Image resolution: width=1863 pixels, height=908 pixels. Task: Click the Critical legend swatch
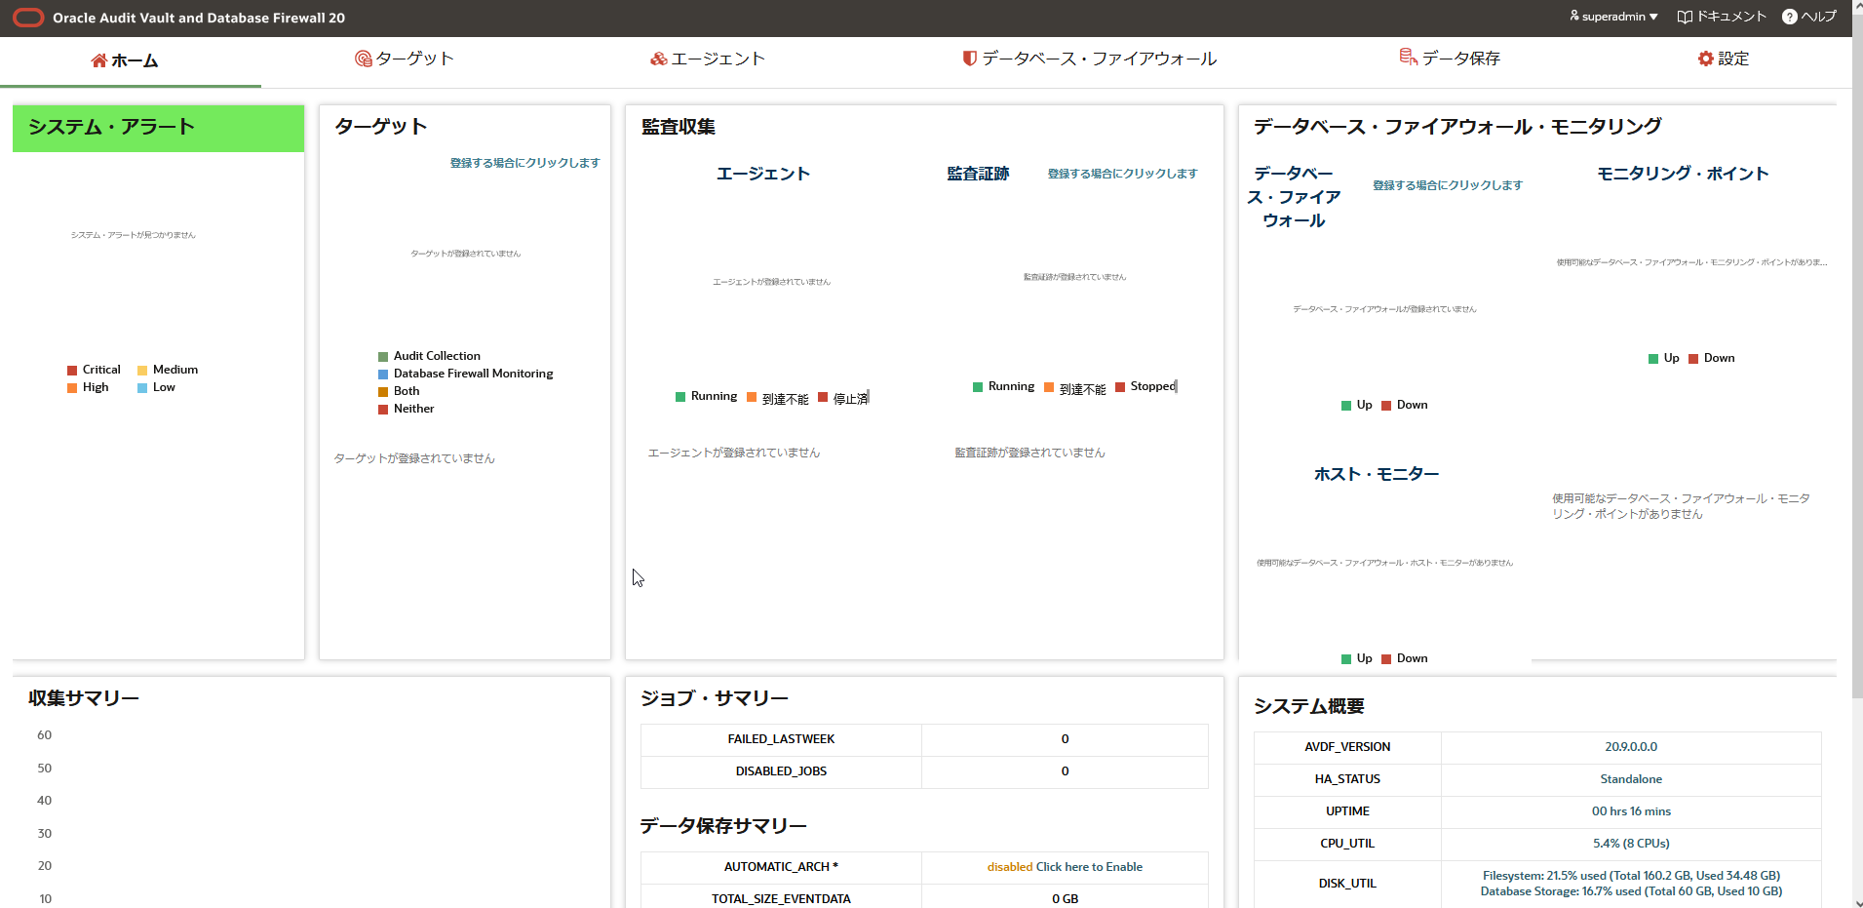point(72,371)
